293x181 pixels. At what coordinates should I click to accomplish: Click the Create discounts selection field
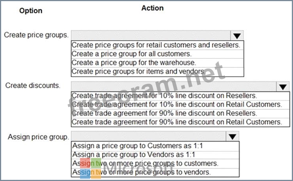(x=174, y=86)
